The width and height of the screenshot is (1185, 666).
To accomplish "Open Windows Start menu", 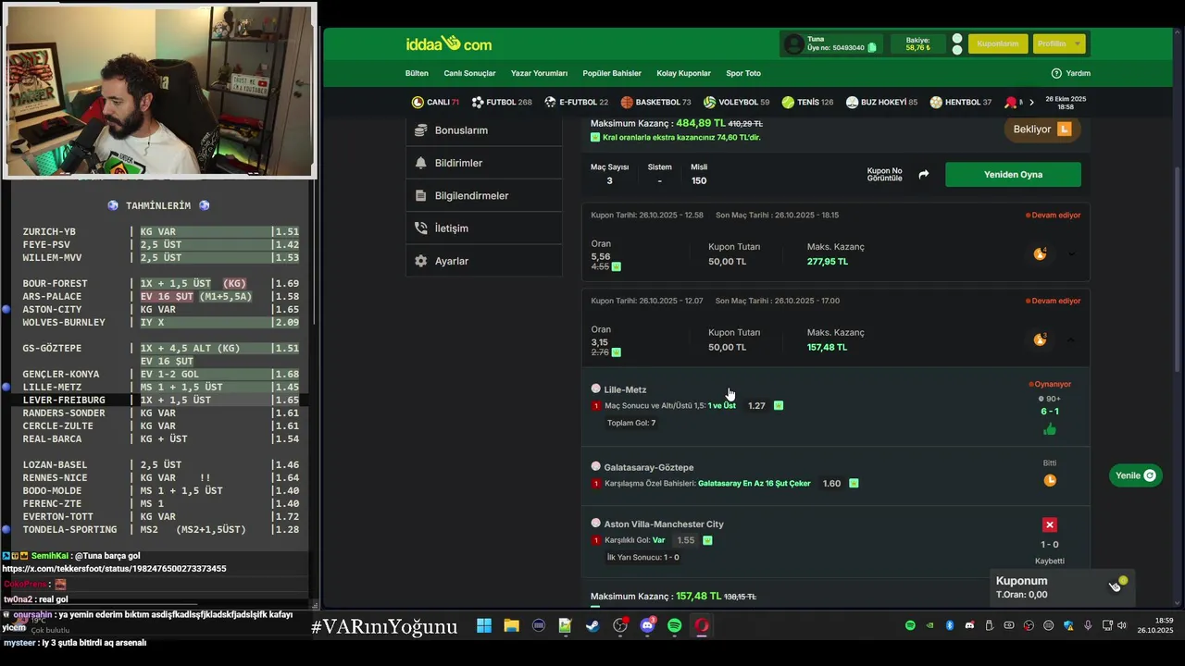I will click(484, 626).
